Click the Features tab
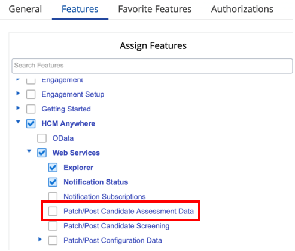Image resolution: width=295 pixels, height=251 pixels. (80, 9)
